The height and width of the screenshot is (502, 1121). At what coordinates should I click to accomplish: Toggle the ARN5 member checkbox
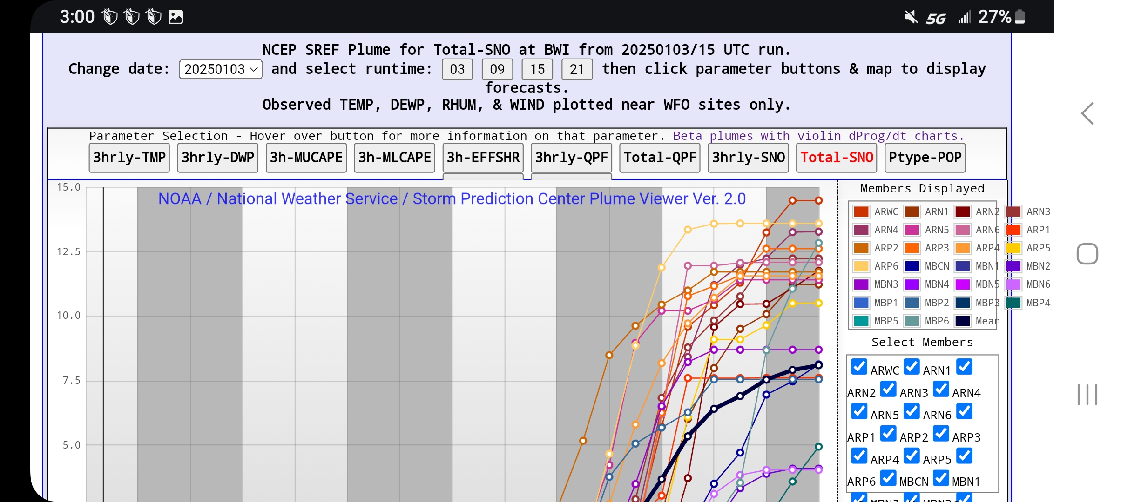pos(859,411)
